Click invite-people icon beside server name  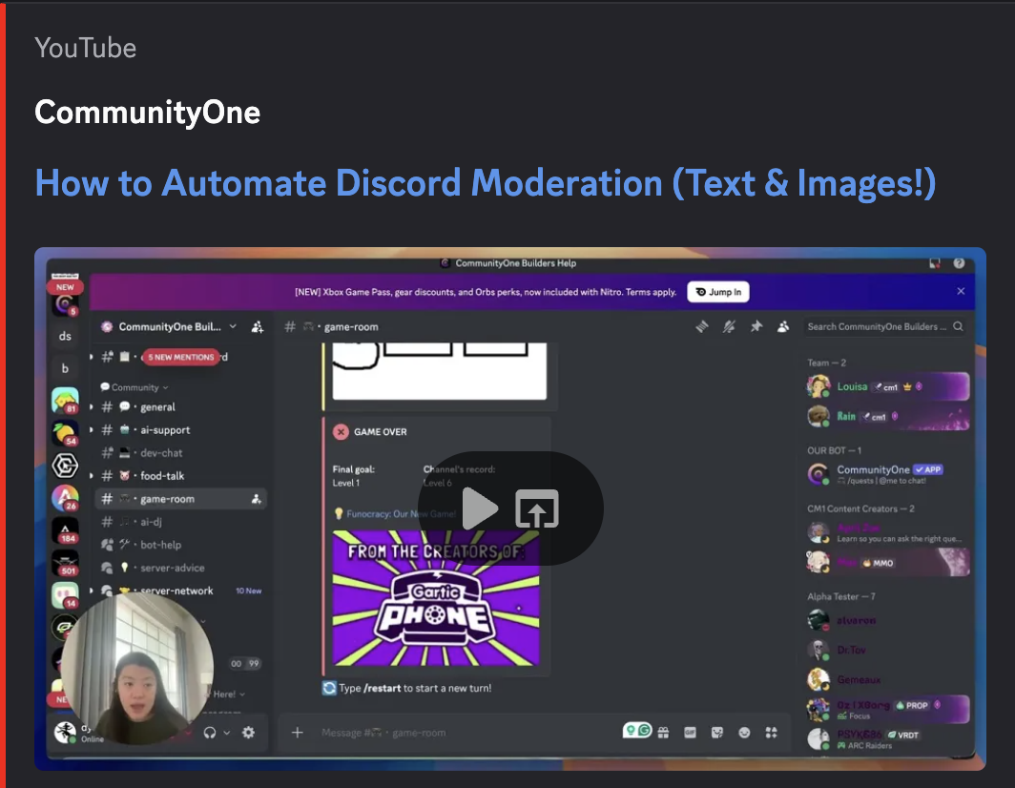click(258, 326)
